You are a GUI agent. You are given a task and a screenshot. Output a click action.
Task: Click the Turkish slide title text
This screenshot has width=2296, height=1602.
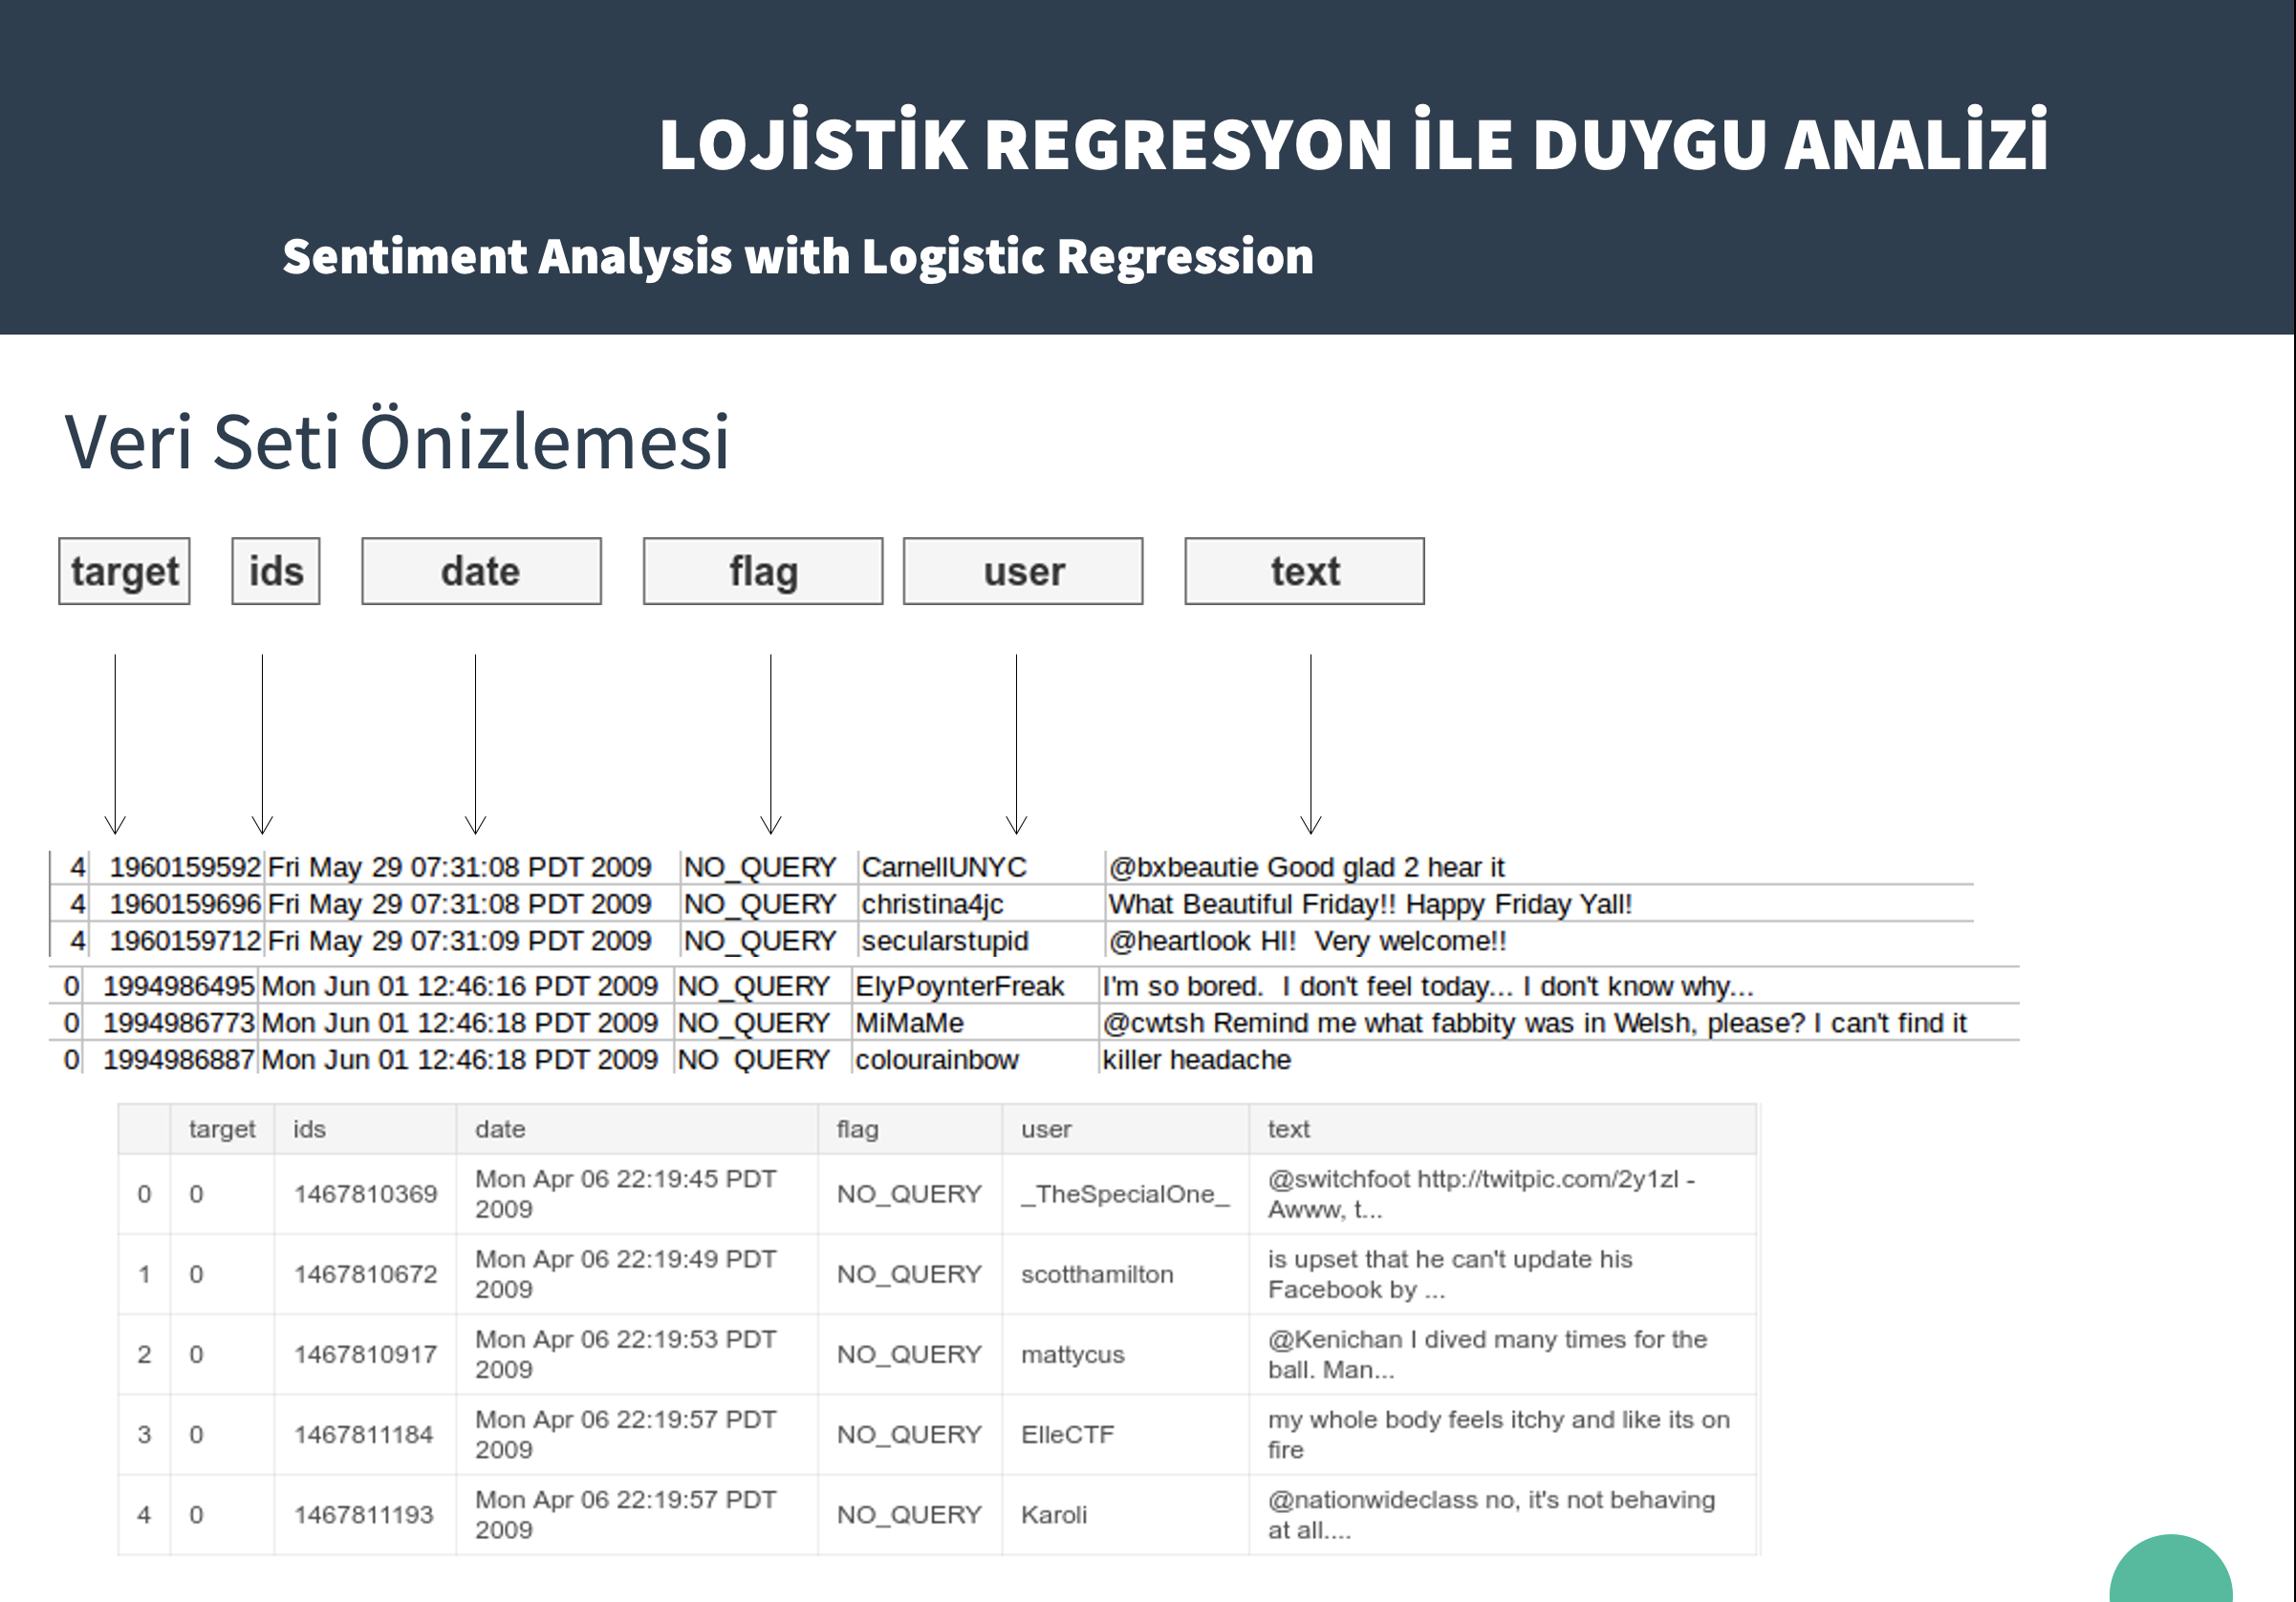(1353, 144)
